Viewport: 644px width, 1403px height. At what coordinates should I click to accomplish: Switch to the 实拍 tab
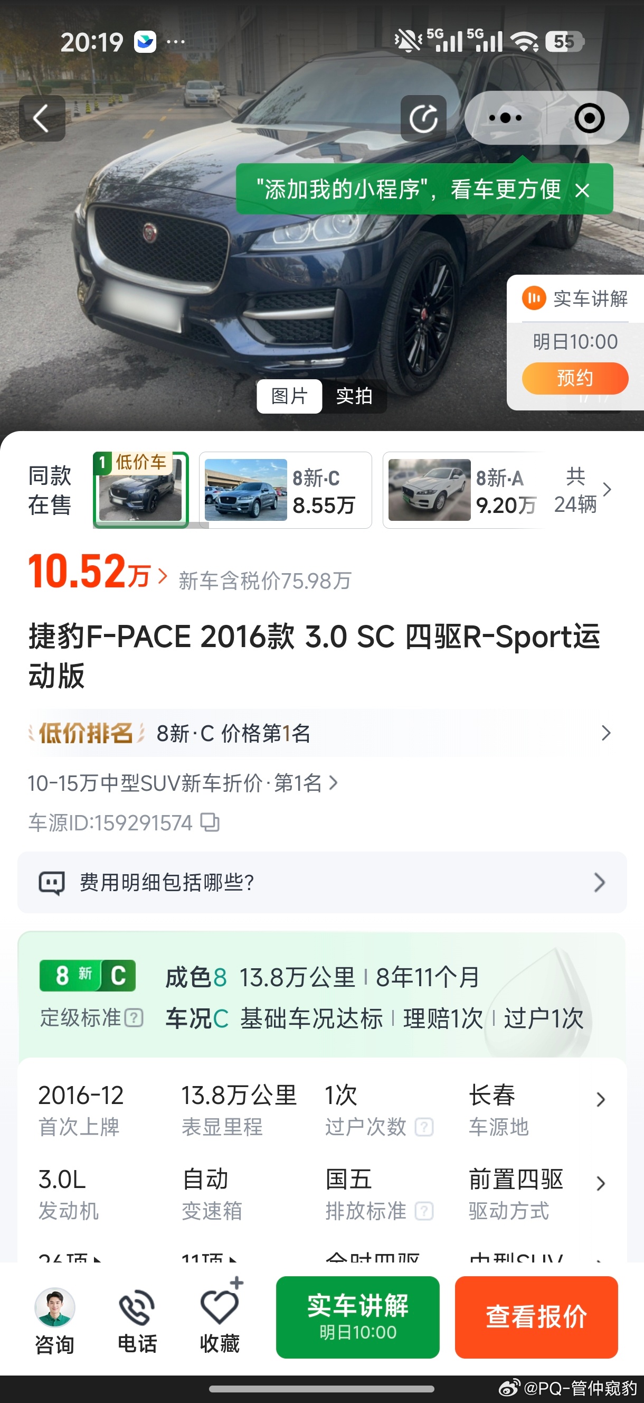[x=354, y=396]
